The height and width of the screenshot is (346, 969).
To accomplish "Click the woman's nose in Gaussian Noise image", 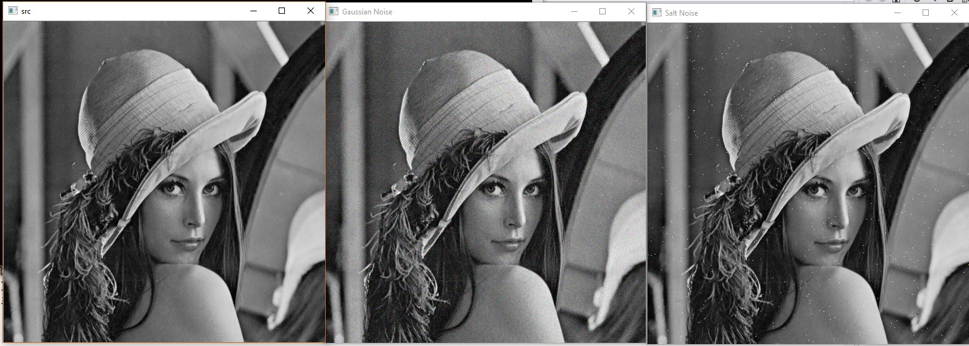I will tap(518, 216).
